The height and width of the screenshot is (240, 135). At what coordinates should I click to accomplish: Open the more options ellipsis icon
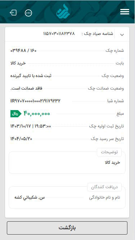28,13
